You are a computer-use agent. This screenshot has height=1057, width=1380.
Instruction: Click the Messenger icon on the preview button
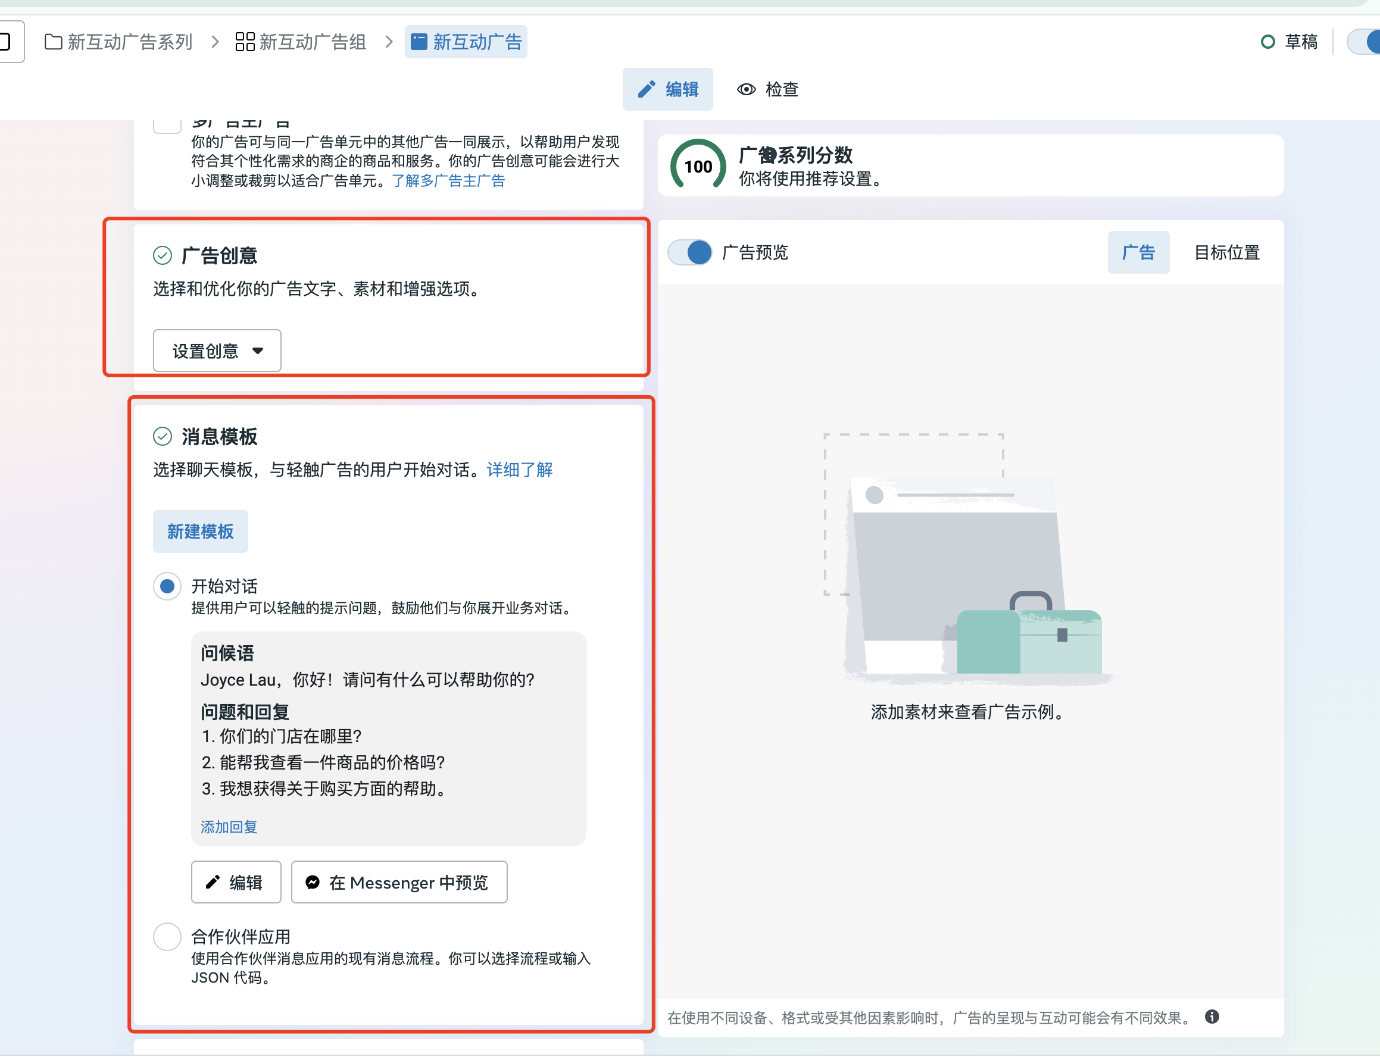tap(313, 883)
